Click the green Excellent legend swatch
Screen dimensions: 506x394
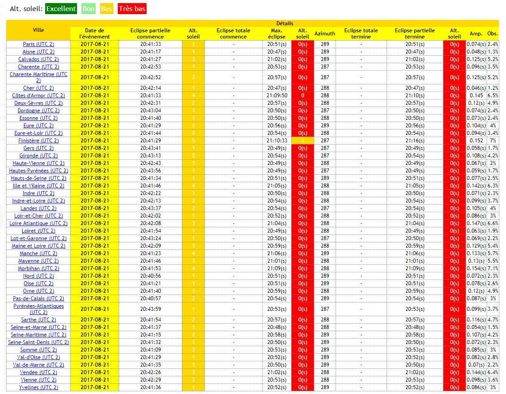click(61, 9)
